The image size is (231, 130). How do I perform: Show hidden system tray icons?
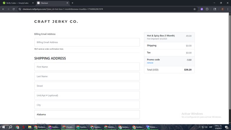coord(199,127)
